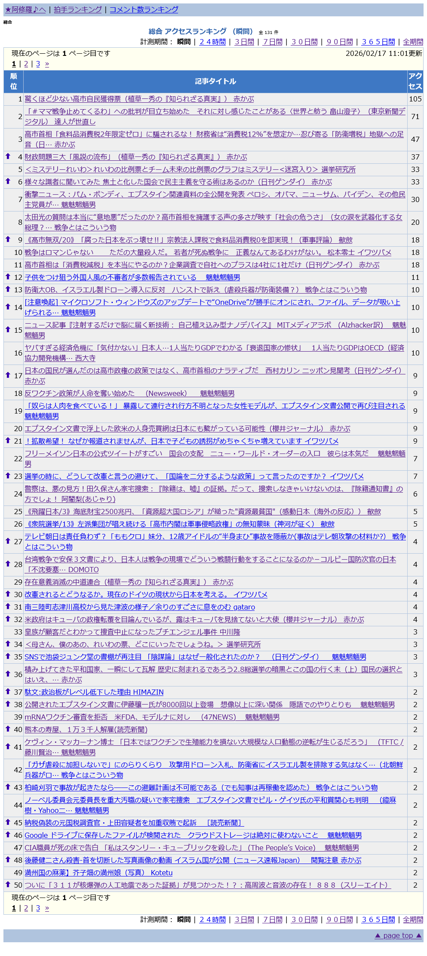Click the up arrow icon beside rank 27

point(8,541)
